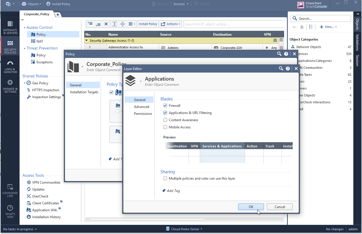Add rule below icon in rulebase toolbar
Image resolution: width=362 pixels, height=234 pixels.
(x=98, y=24)
